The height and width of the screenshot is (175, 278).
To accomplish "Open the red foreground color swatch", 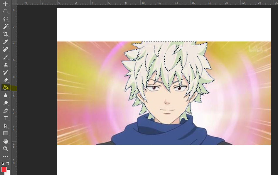I will point(4,169).
